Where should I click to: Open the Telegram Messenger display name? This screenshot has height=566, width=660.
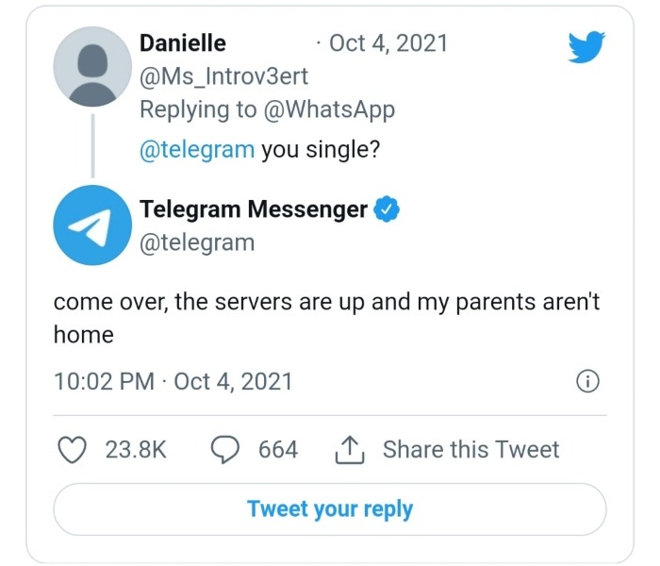(x=254, y=209)
